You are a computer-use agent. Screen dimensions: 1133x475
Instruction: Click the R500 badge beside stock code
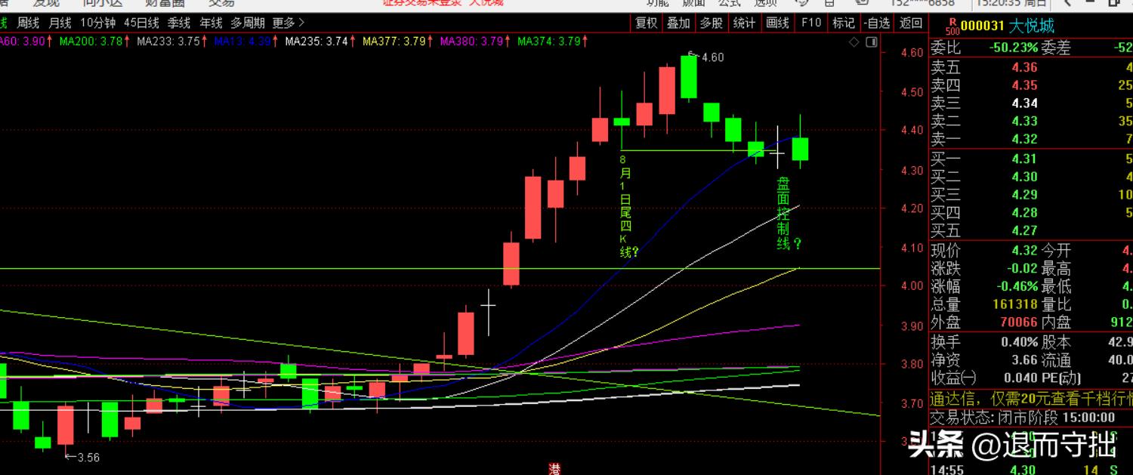tap(952, 26)
